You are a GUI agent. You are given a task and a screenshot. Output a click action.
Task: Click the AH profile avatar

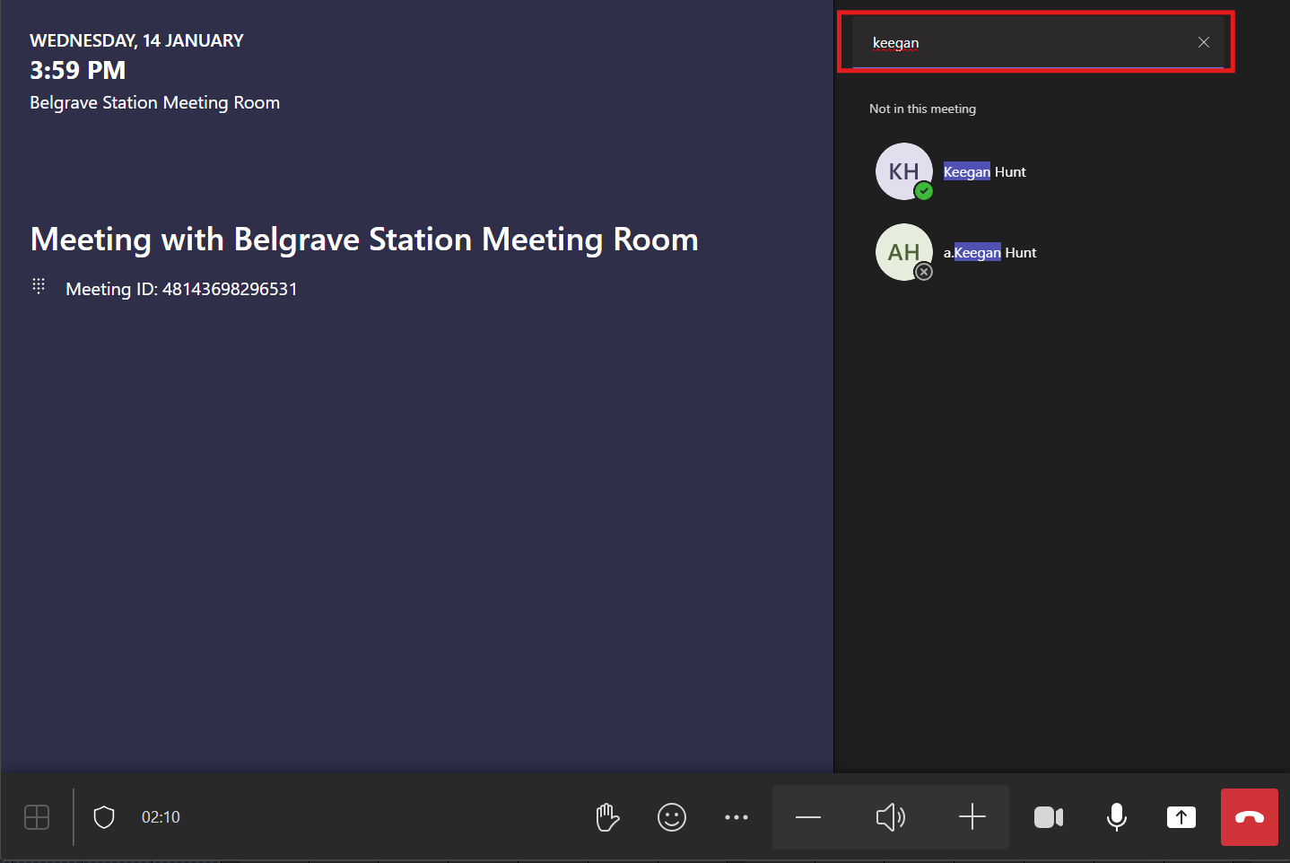[903, 252]
